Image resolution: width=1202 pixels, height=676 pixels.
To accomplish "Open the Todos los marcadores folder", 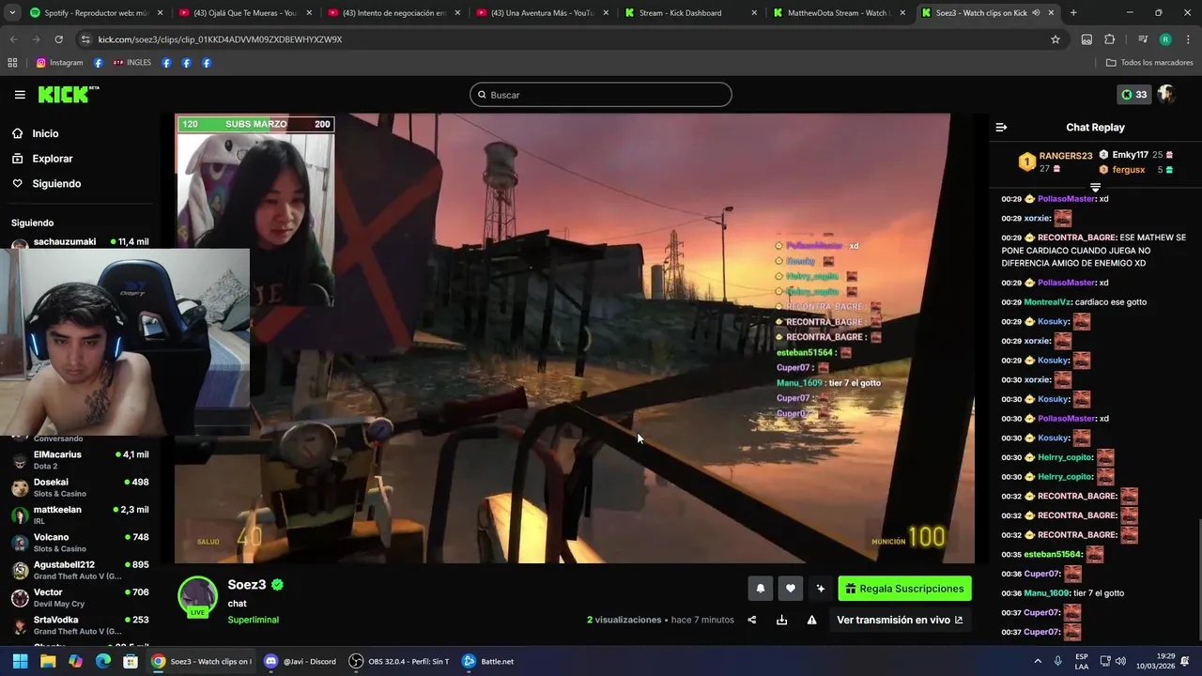I will click(x=1149, y=63).
